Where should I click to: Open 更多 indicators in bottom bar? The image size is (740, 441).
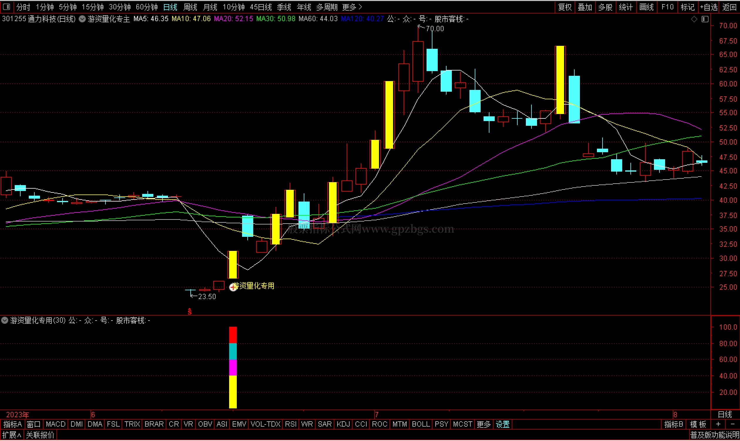click(484, 425)
